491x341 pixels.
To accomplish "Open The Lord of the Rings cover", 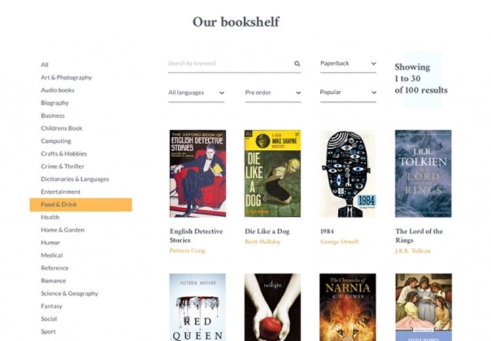I will (x=423, y=173).
